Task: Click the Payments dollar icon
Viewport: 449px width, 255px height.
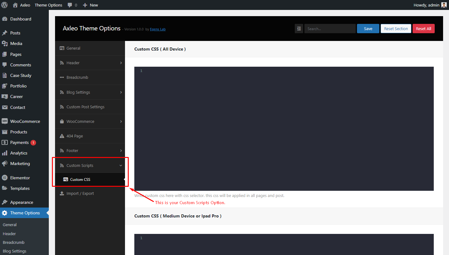Action: coord(5,142)
